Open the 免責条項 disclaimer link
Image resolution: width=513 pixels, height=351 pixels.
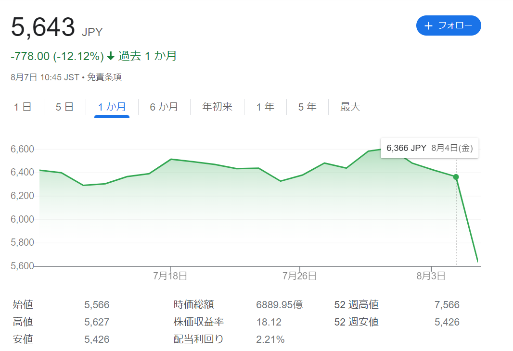click(104, 77)
